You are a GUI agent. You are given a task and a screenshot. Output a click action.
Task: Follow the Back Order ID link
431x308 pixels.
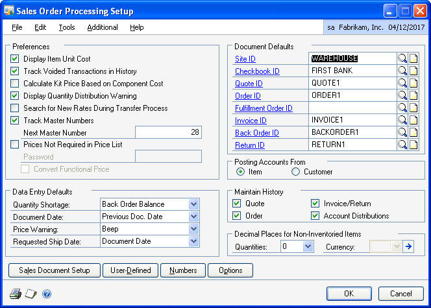[257, 133]
